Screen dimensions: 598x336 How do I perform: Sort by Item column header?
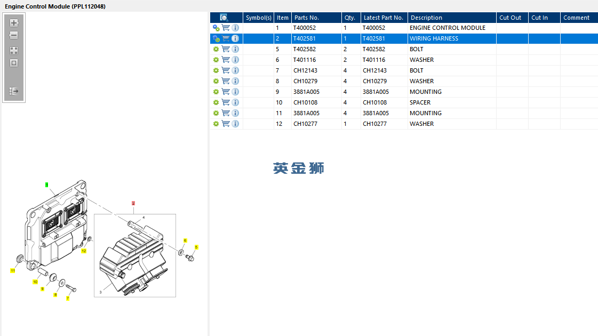tap(283, 18)
